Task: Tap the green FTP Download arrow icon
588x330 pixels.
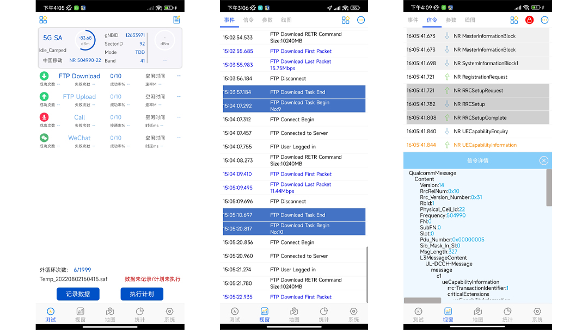Action: coord(44,76)
